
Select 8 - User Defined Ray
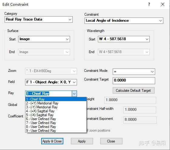[x=56, y=127]
